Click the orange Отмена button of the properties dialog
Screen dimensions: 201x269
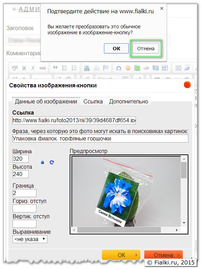(x=163, y=255)
